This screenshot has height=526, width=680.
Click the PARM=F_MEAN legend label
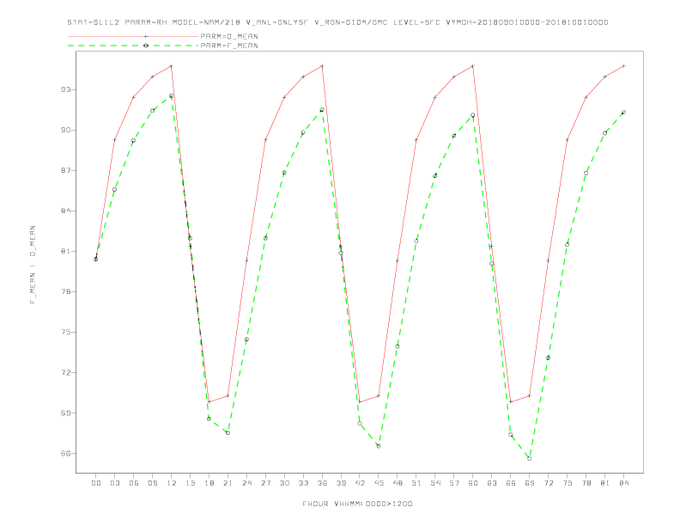pyautogui.click(x=229, y=46)
